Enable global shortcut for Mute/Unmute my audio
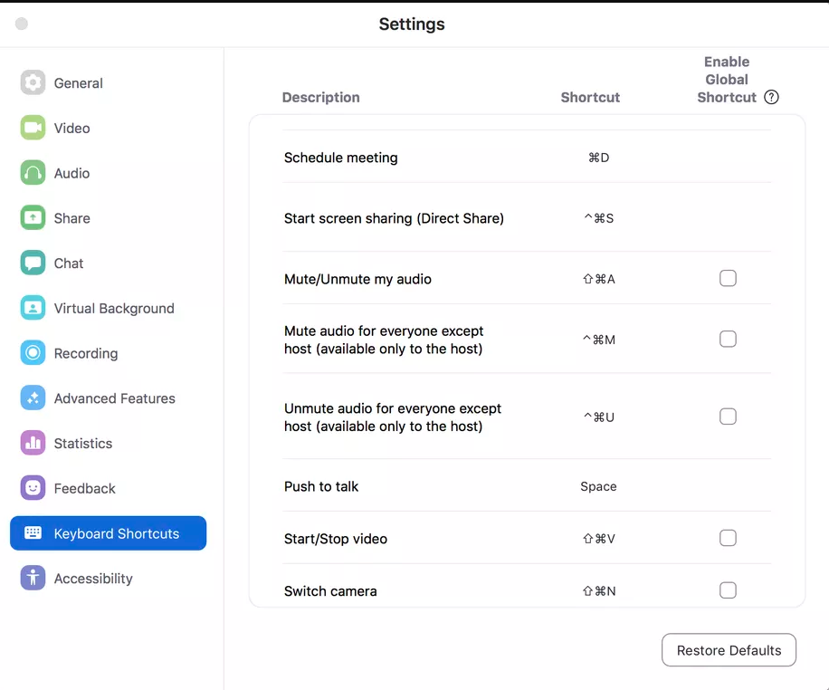The height and width of the screenshot is (690, 829). (x=728, y=278)
